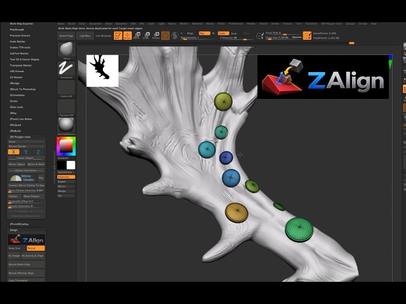Toggle the Rgb mode button
Image resolution: width=406 pixels, height=304 pixels.
click(204, 34)
